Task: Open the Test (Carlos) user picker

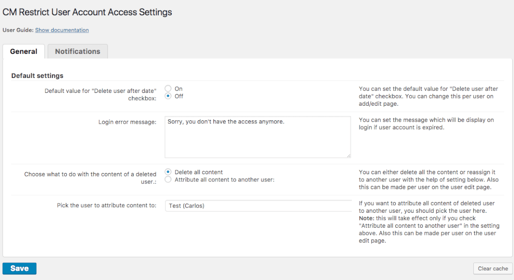Action: (x=258, y=206)
